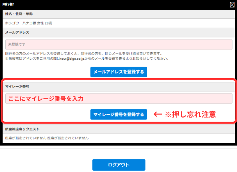The image size is (237, 172).
Task: Click the ※携帯電話アドレス note line
Action: [87, 59]
